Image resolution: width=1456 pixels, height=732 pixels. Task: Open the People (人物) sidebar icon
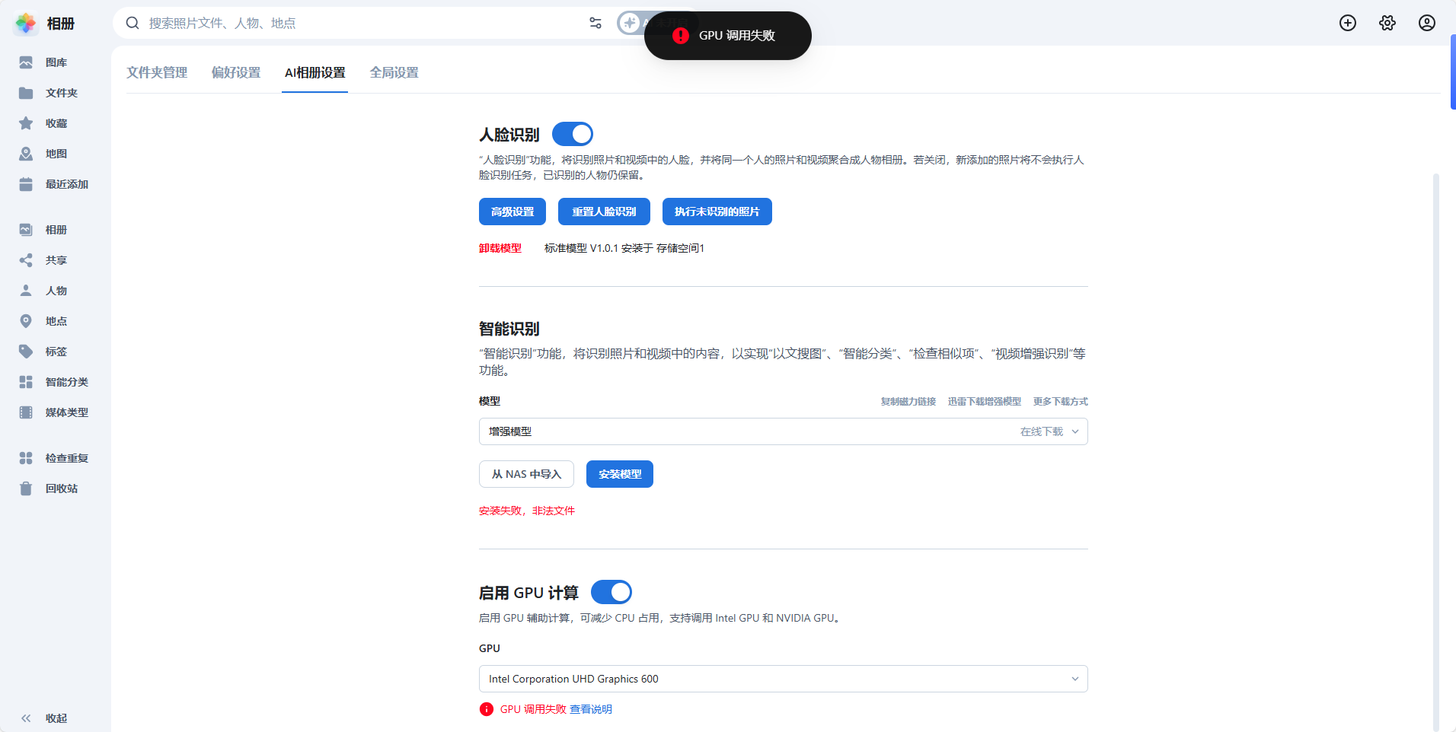pyautogui.click(x=26, y=291)
